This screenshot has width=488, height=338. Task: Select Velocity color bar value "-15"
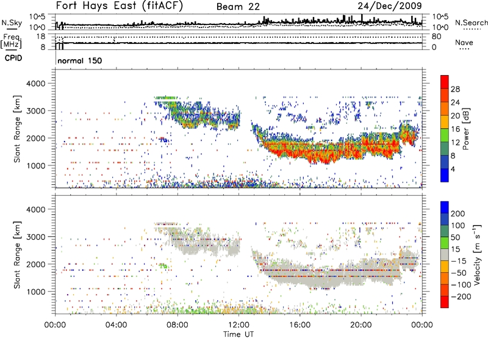pyautogui.click(x=459, y=261)
